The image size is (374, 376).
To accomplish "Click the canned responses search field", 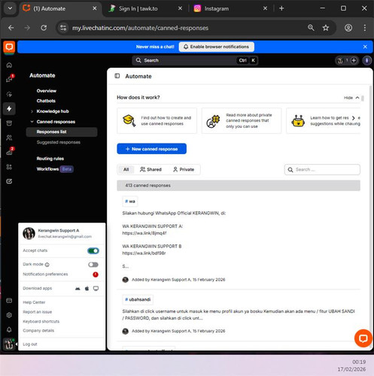I will (322, 170).
